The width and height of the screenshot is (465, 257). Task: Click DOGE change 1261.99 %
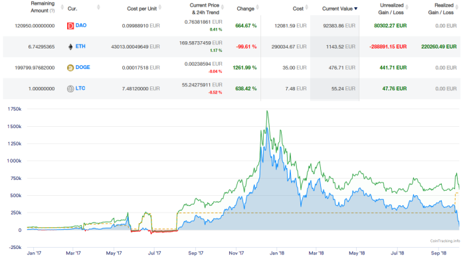click(x=244, y=68)
